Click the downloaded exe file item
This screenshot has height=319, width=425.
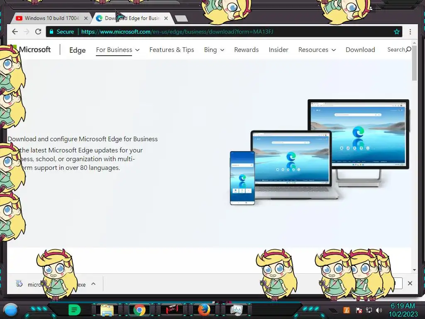[x=51, y=284]
